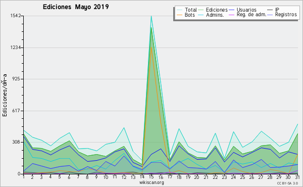This screenshot has height=187, width=303.
Task: Click day 15 on the x-axis
Action: click(151, 177)
